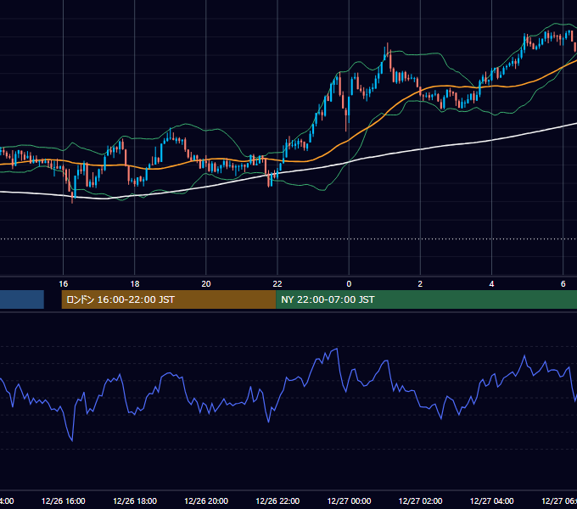577x509 pixels.
Task: Click the "16" hour label on price chart axis
Action: [x=64, y=284]
